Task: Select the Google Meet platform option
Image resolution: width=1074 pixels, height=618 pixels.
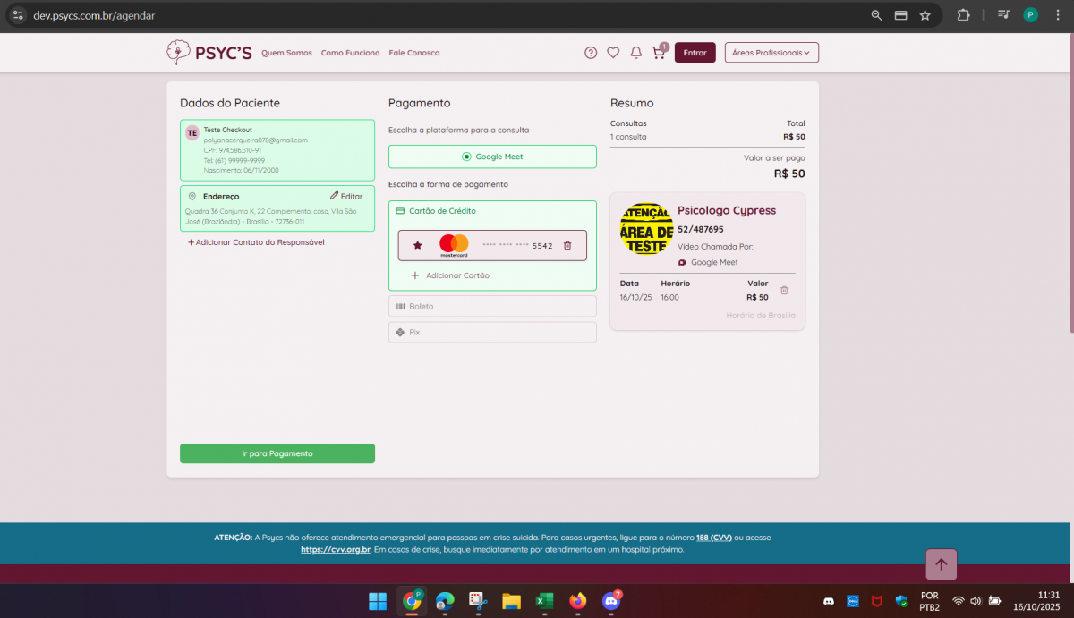Action: point(492,157)
